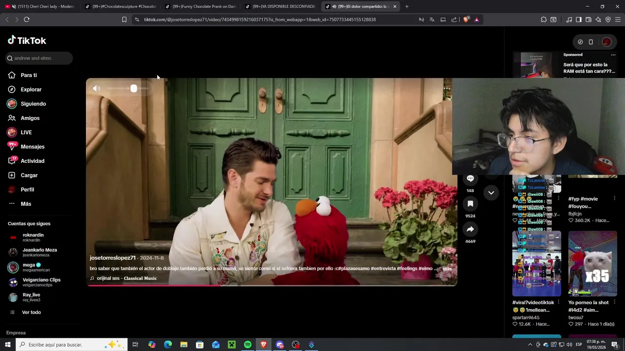
Task: Open Brave VPN shield icon
Action: pos(608,19)
